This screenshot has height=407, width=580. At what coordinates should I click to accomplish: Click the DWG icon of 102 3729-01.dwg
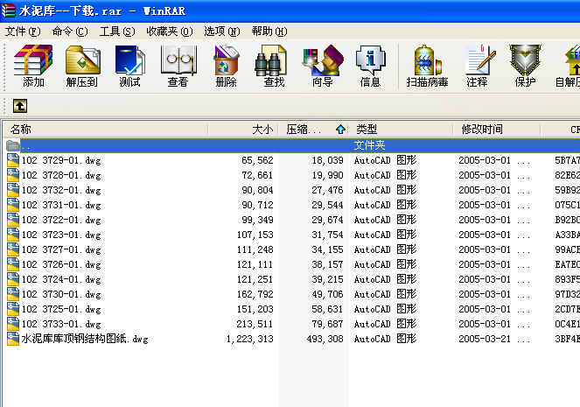(x=12, y=160)
